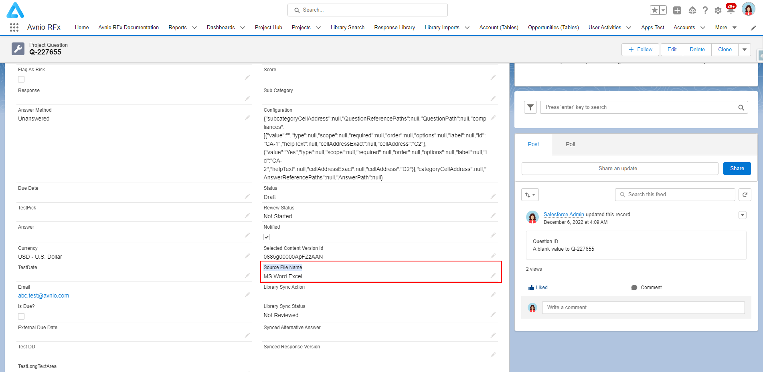Image resolution: width=763 pixels, height=372 pixels.
Task: Click the Press 'enter' key to search field
Action: (644, 107)
